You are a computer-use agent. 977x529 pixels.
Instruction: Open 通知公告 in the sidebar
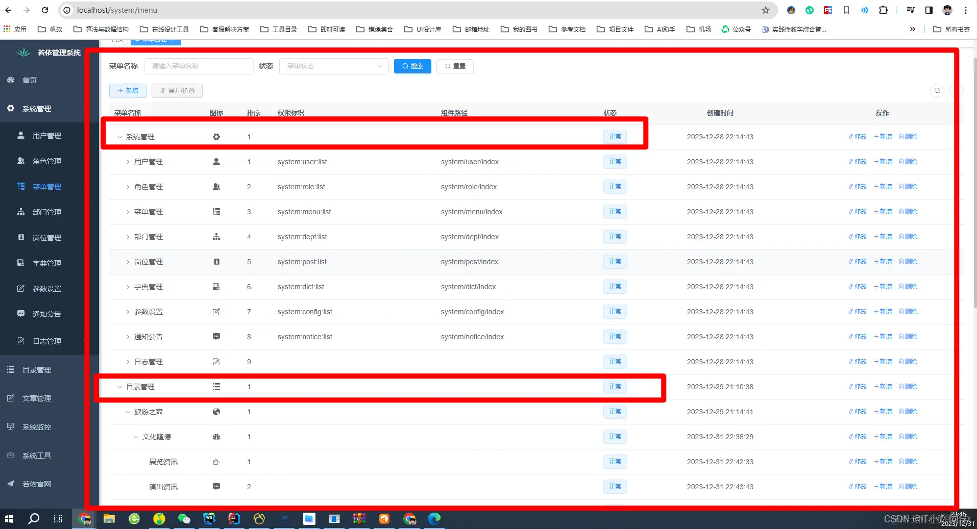46,314
